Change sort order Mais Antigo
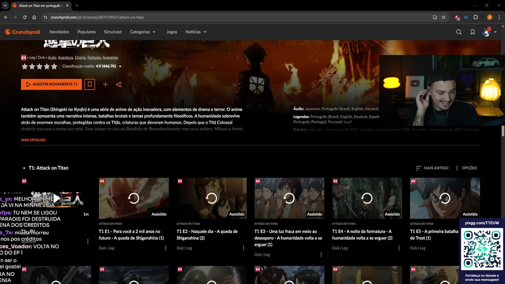 pyautogui.click(x=432, y=168)
